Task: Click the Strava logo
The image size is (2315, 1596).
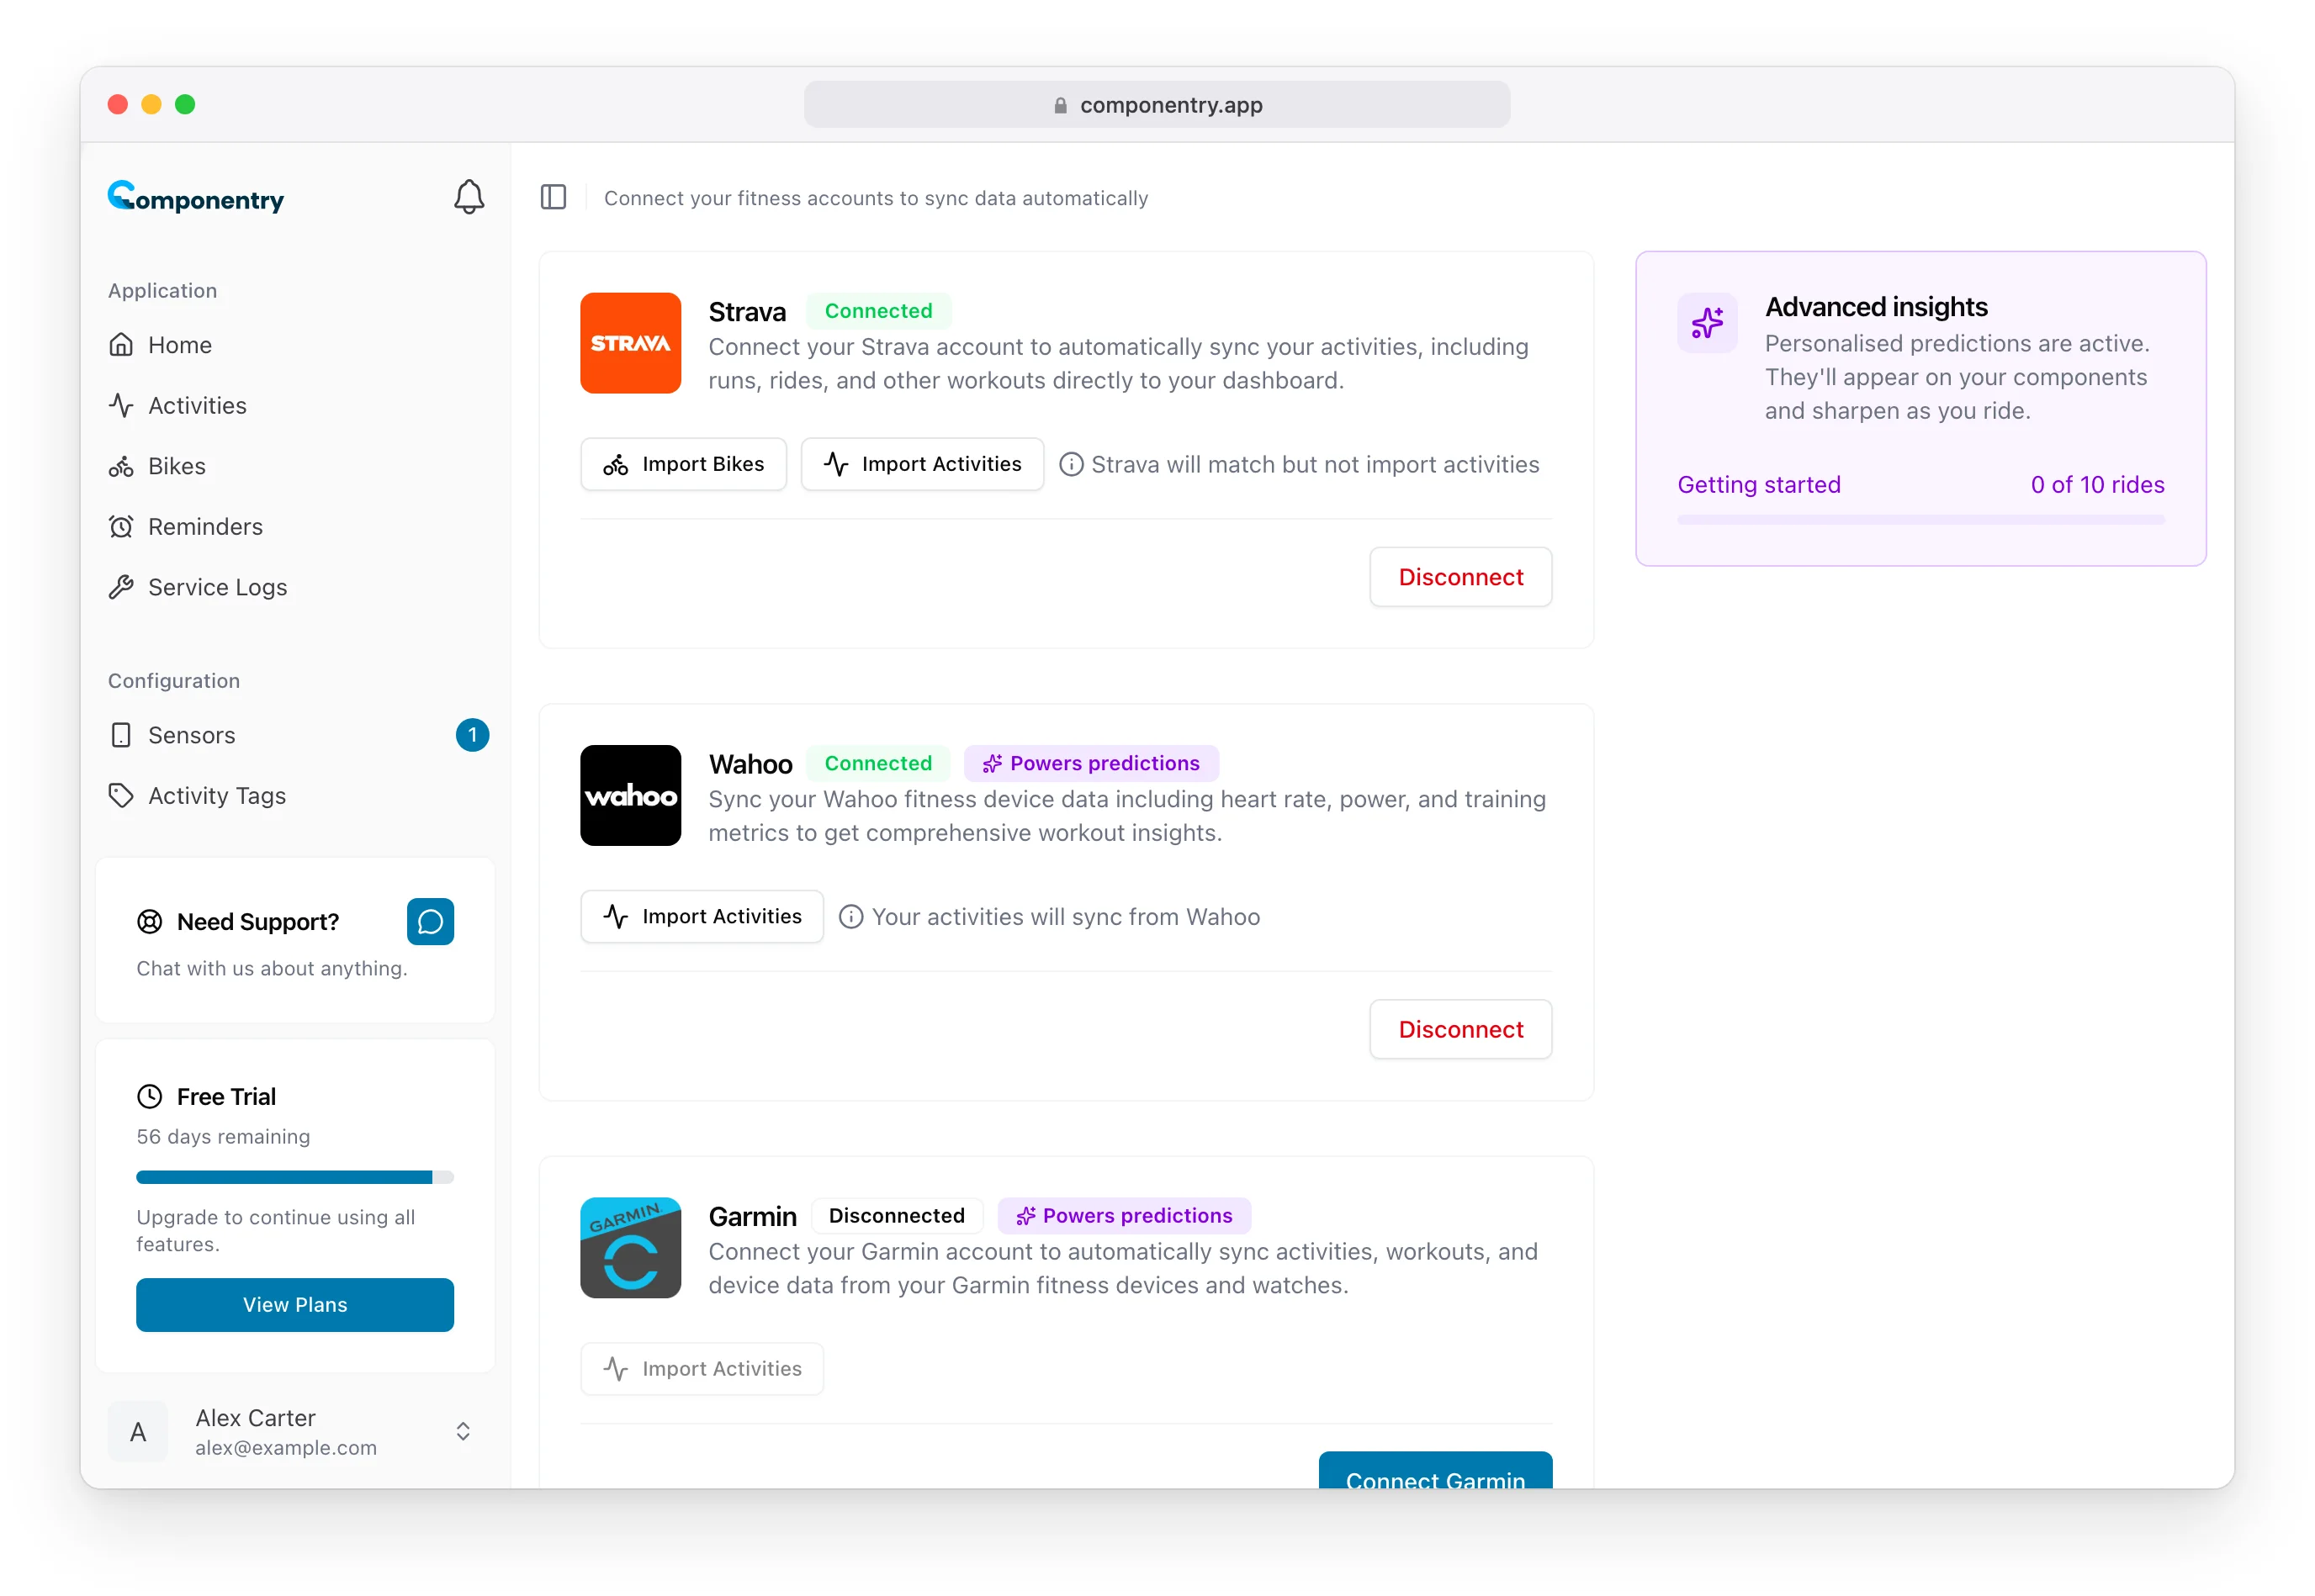Action: 630,343
